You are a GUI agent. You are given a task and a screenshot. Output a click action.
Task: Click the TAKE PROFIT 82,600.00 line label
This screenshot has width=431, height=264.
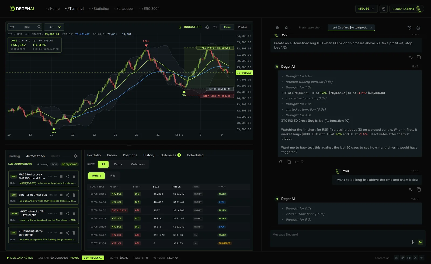click(x=215, y=48)
